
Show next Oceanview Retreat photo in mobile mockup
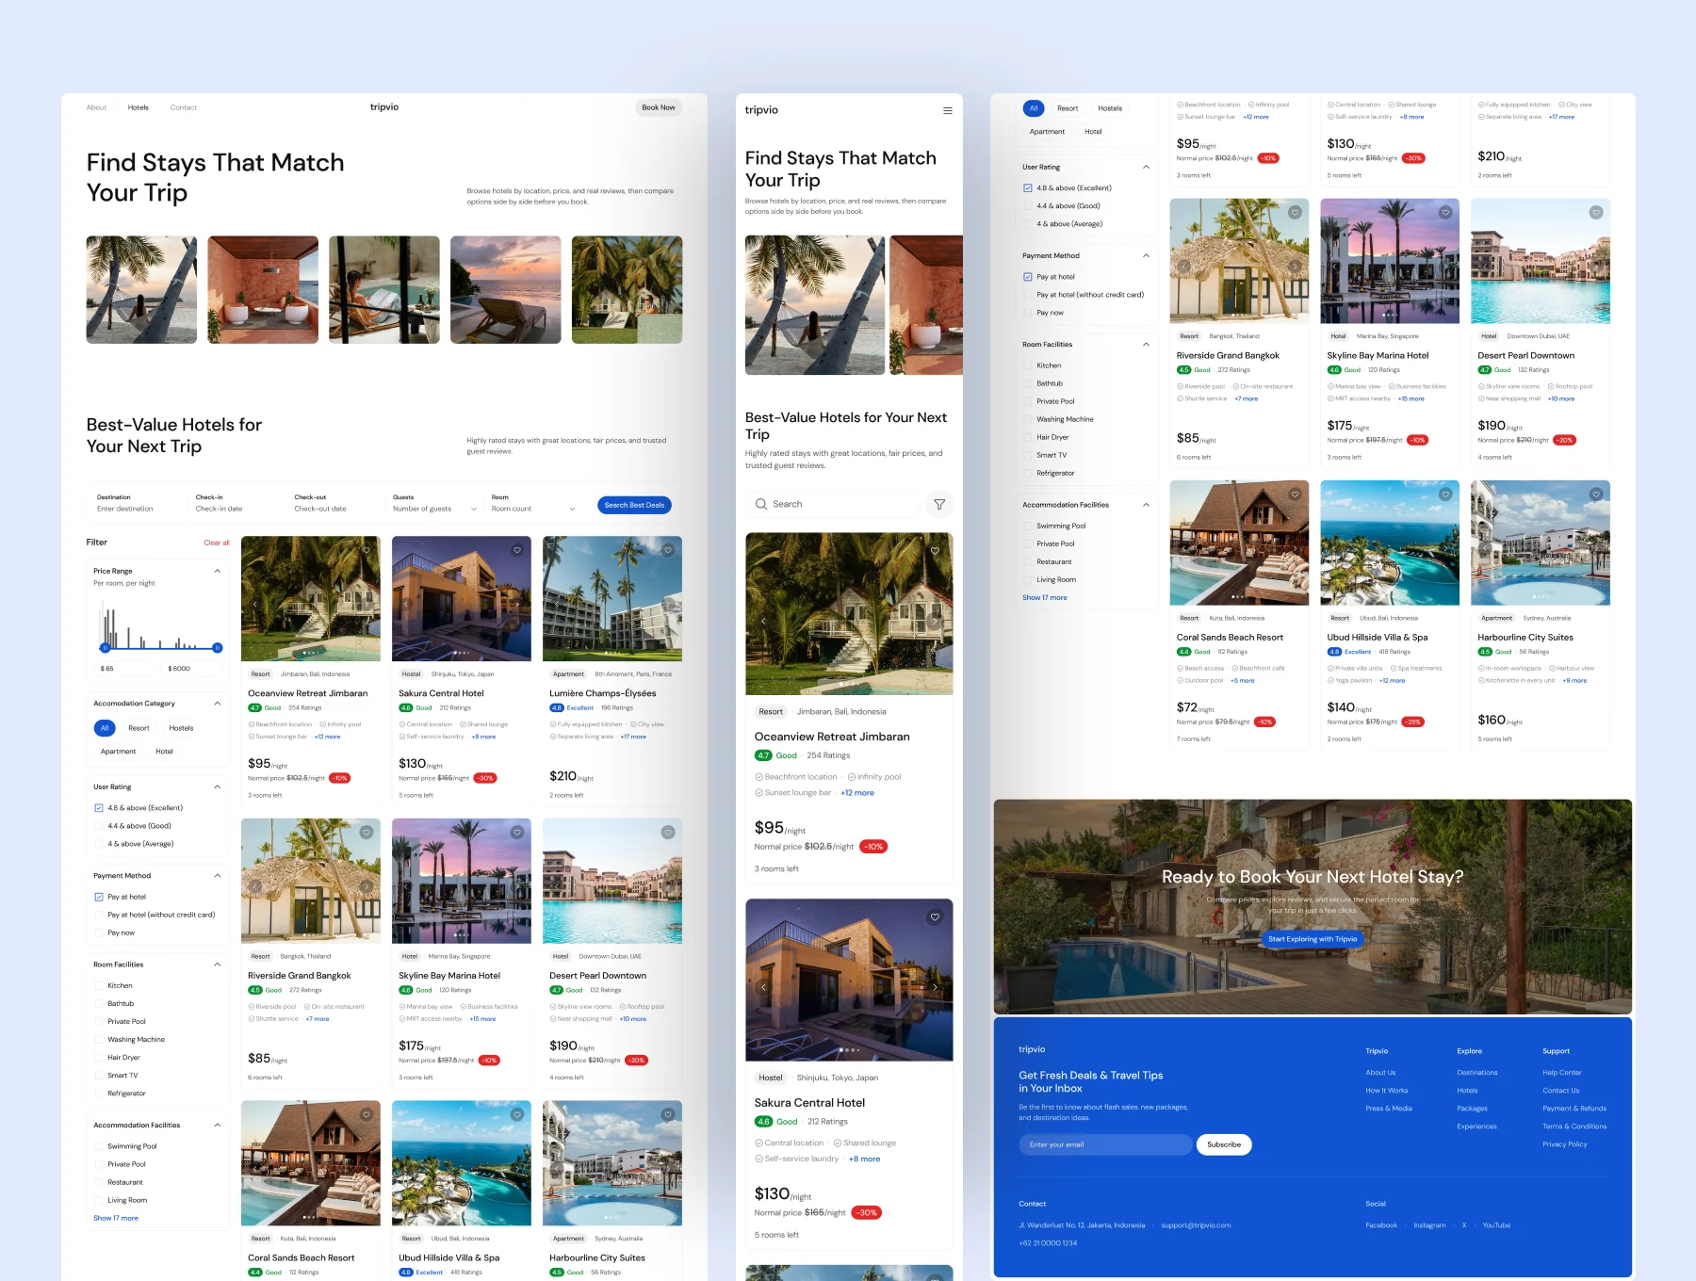coord(935,621)
